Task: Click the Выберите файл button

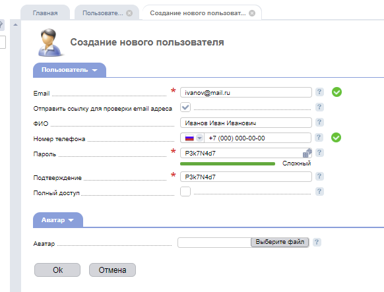Action: pyautogui.click(x=280, y=242)
